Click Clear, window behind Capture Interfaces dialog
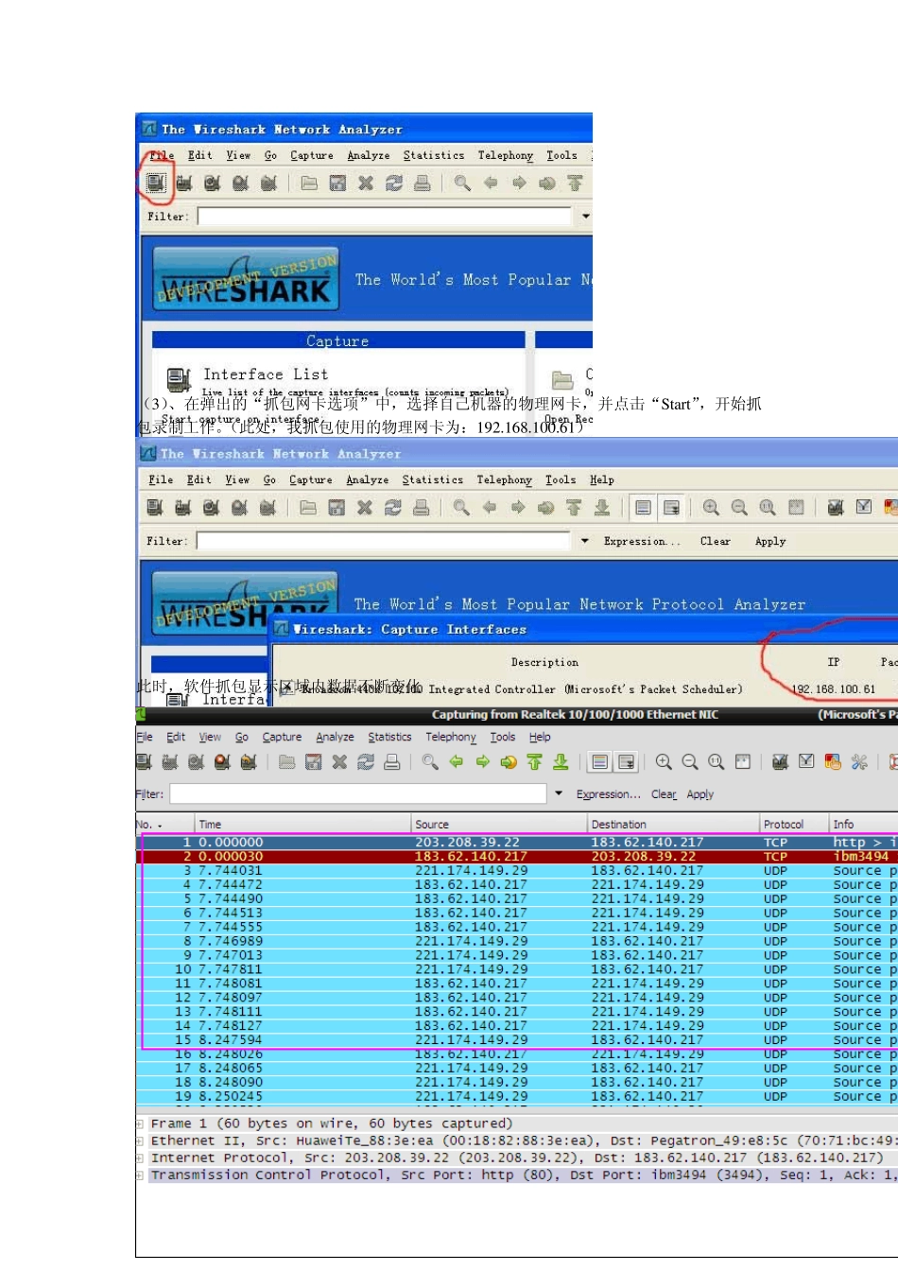This screenshot has width=898, height=1271. coord(716,542)
